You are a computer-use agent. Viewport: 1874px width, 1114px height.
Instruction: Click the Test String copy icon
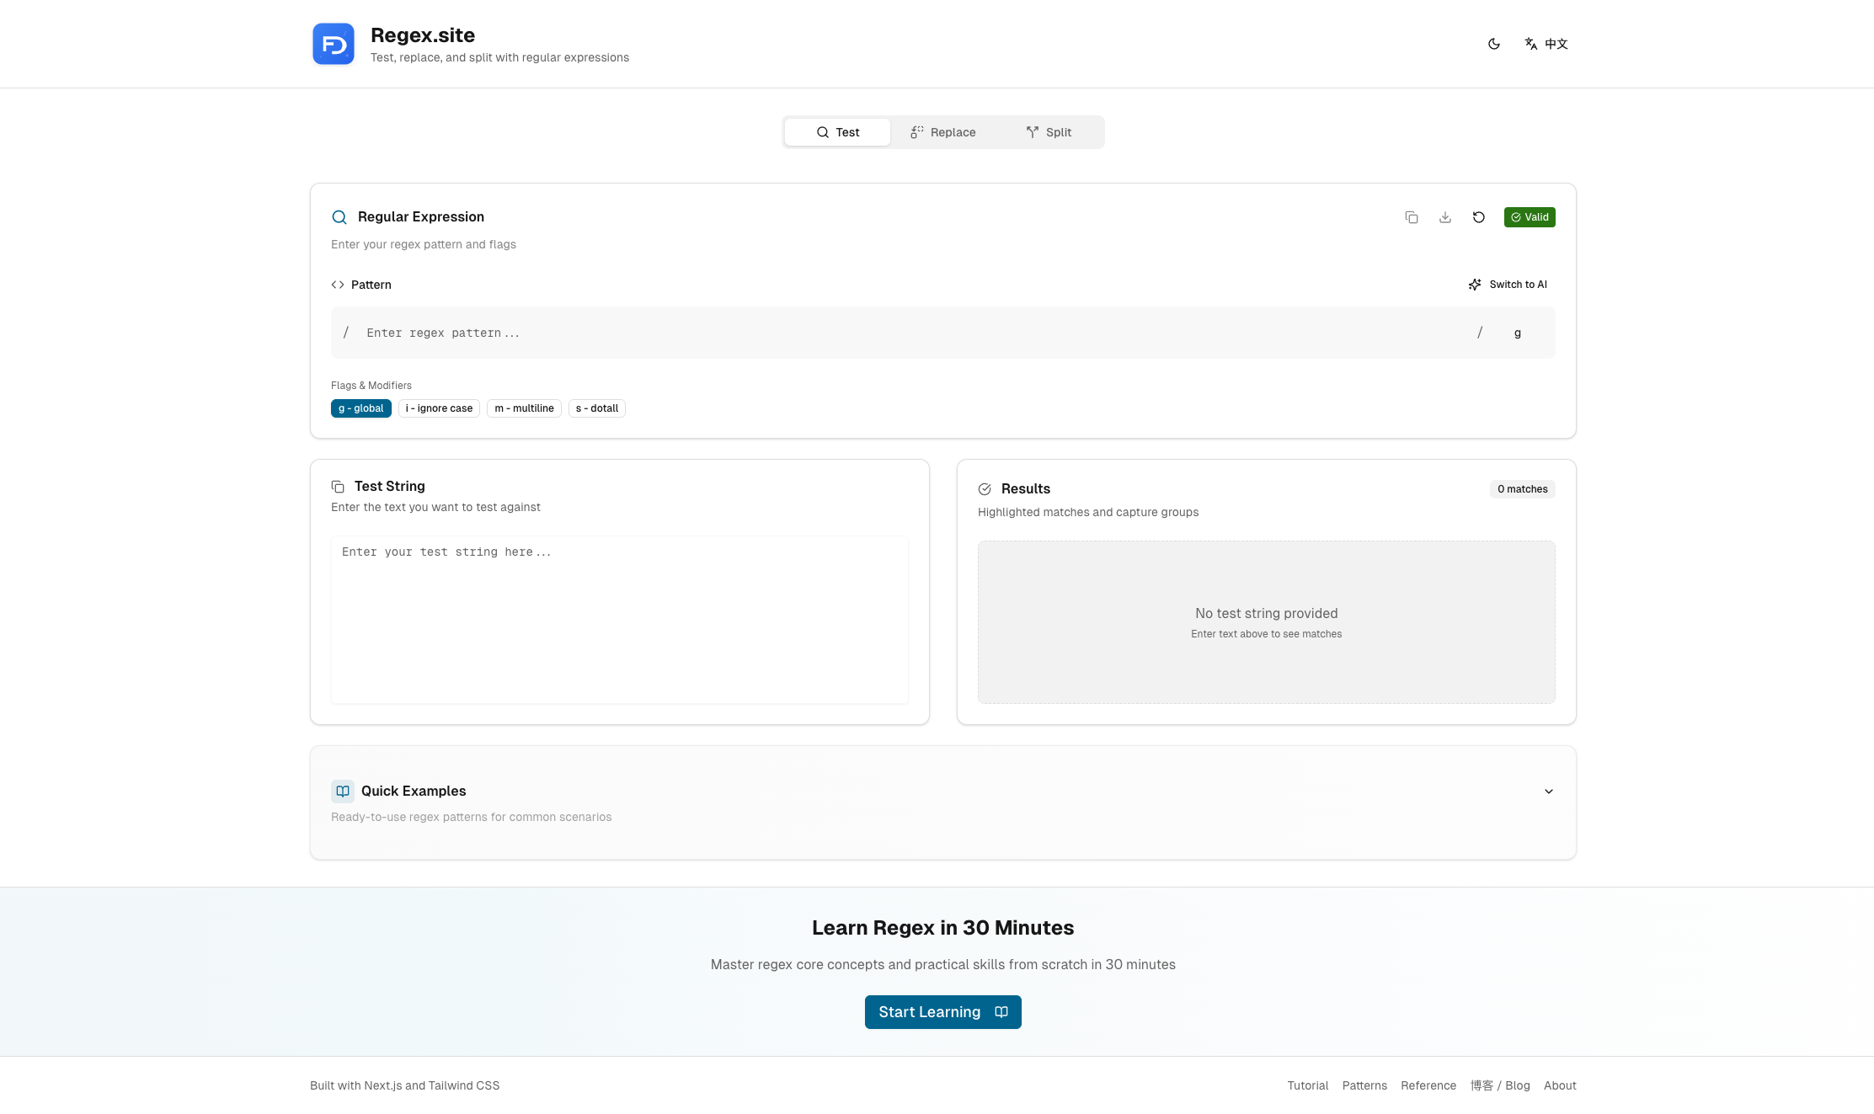point(338,487)
